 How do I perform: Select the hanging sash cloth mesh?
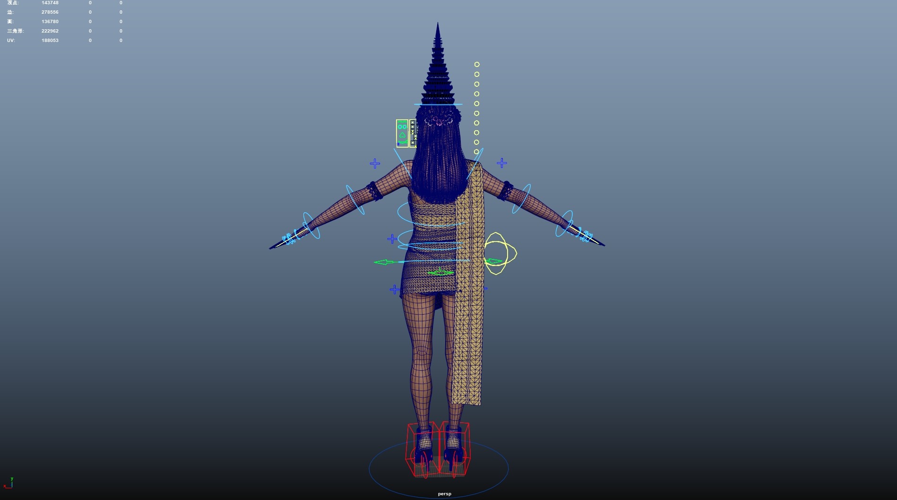click(x=468, y=283)
